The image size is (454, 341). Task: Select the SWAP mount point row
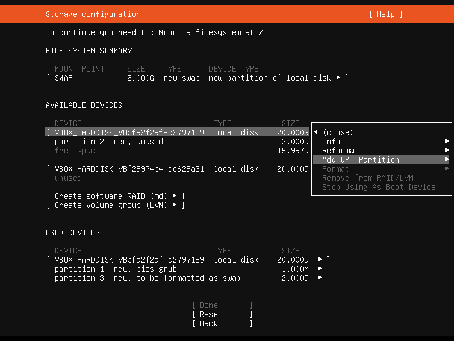[197, 78]
